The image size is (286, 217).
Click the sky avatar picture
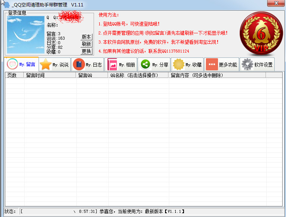[x=26, y=35]
